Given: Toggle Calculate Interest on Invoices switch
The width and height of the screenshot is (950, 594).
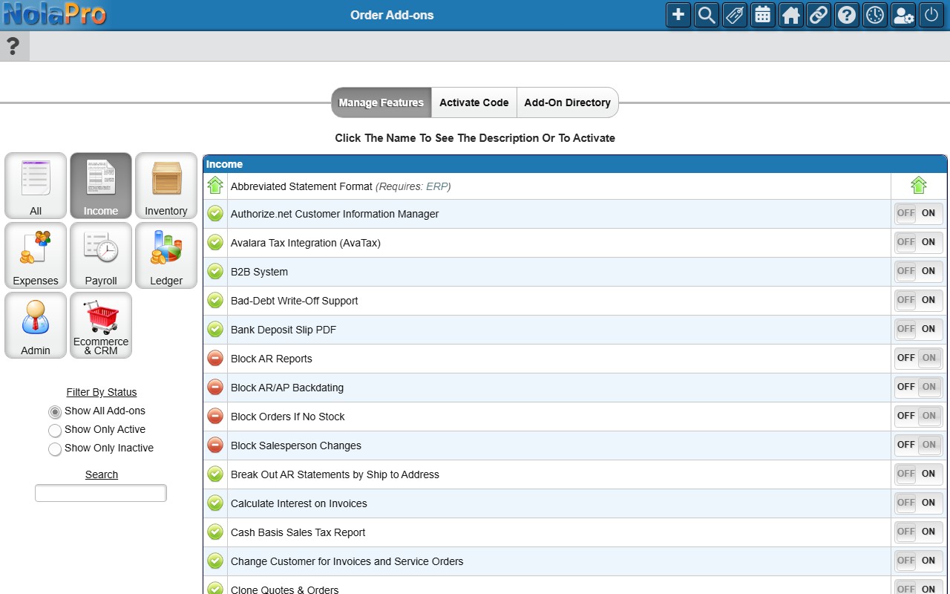Looking at the screenshot, I should [x=919, y=503].
